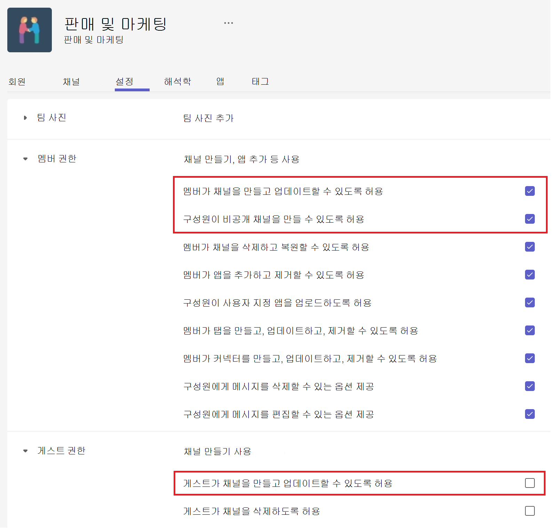Click the 팀 사진 section label
This screenshot has height=529, width=556.
52,118
